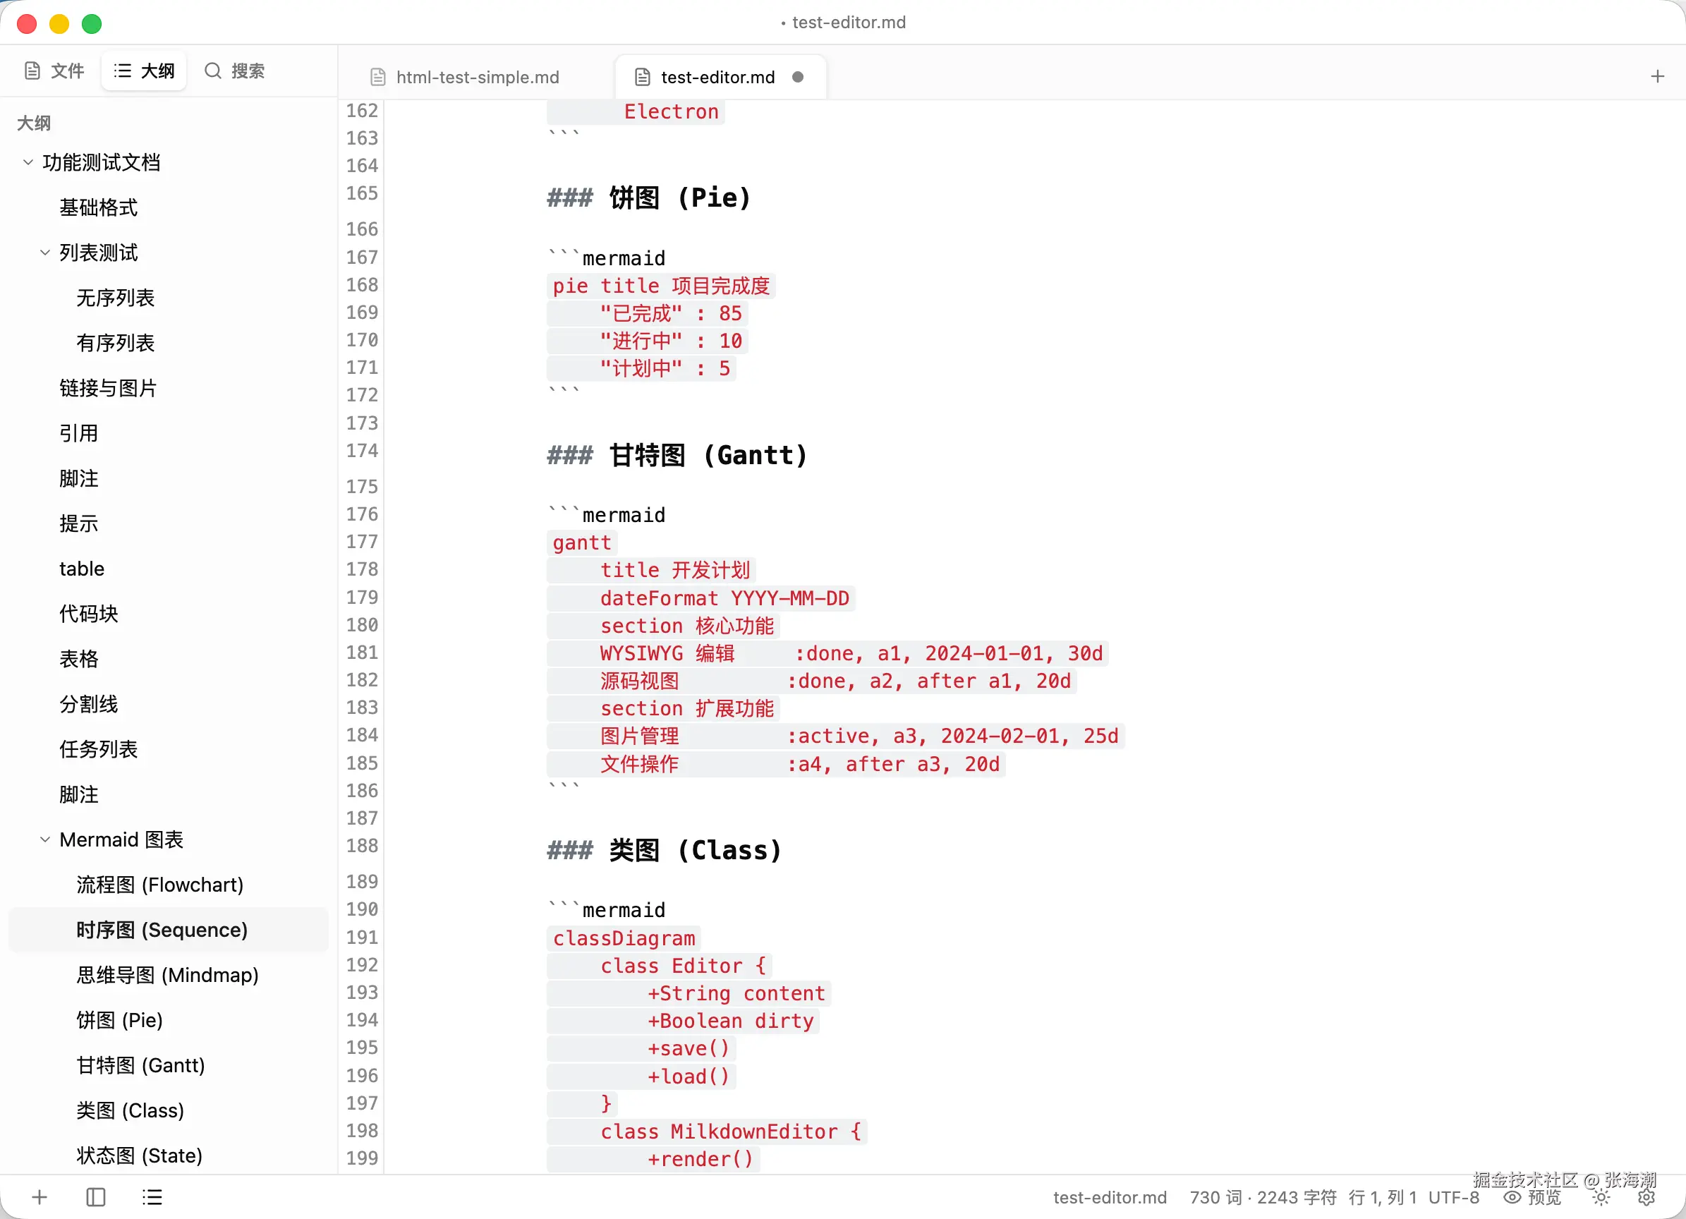The width and height of the screenshot is (1686, 1219).
Task: Toggle light/dark theme sun icon
Action: pyautogui.click(x=1601, y=1197)
